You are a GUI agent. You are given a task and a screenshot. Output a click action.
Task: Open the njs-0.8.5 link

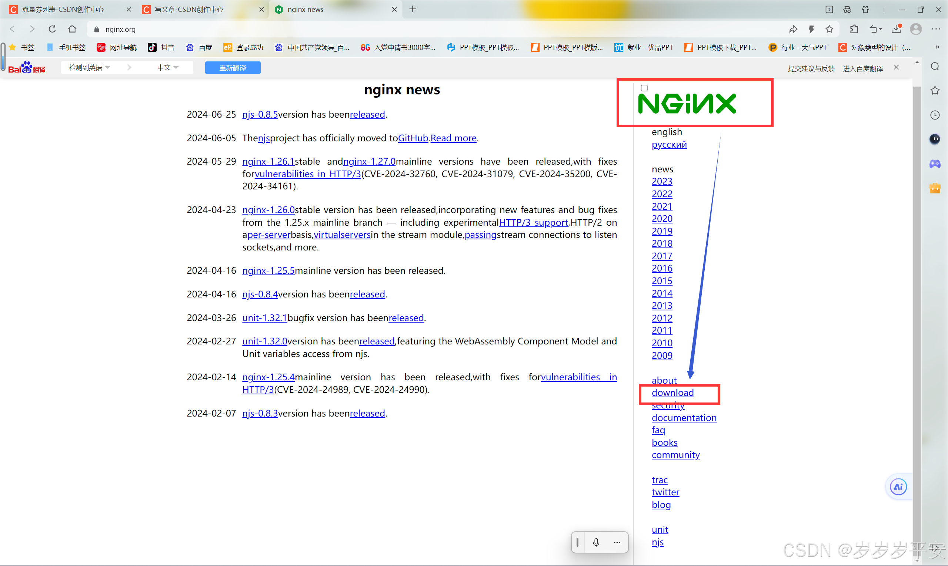click(x=260, y=114)
